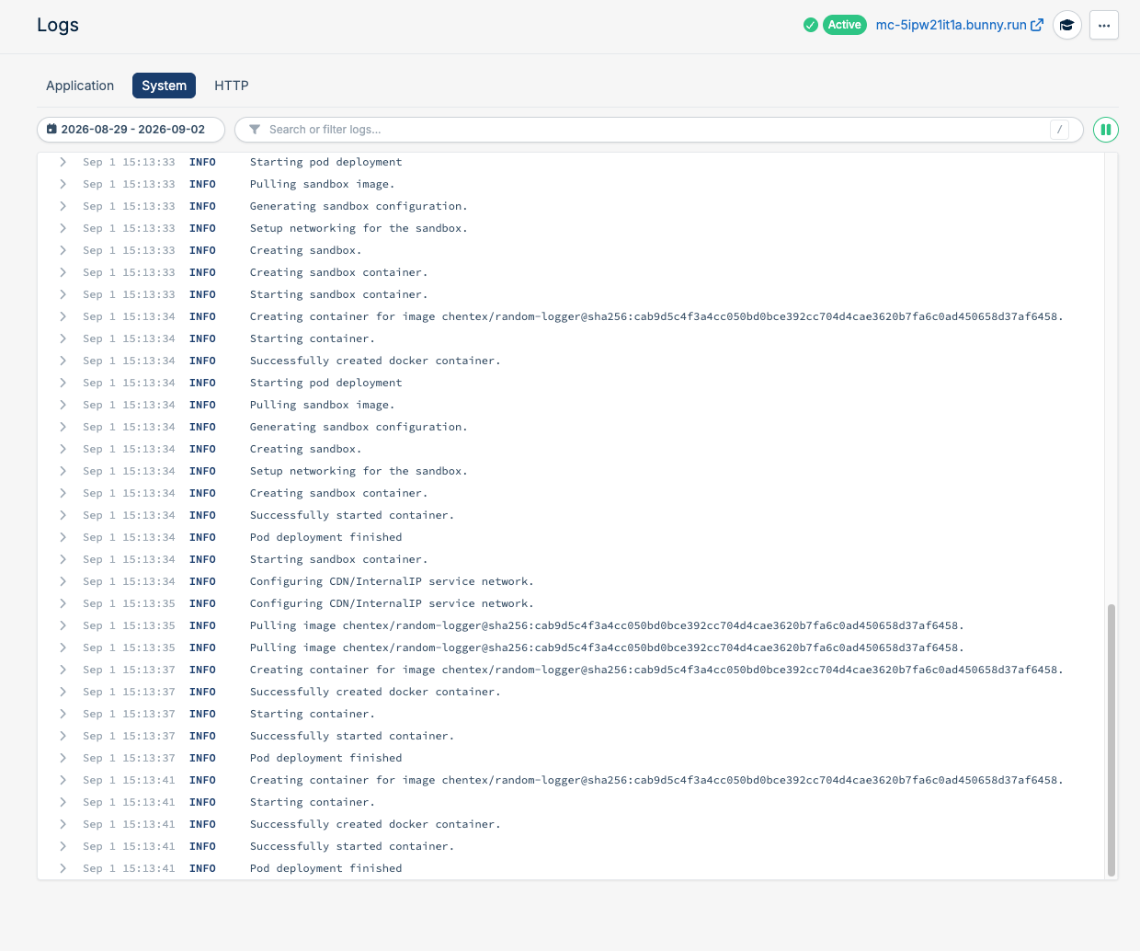The image size is (1140, 951).
Task: Click the Logs page heading
Action: [58, 25]
